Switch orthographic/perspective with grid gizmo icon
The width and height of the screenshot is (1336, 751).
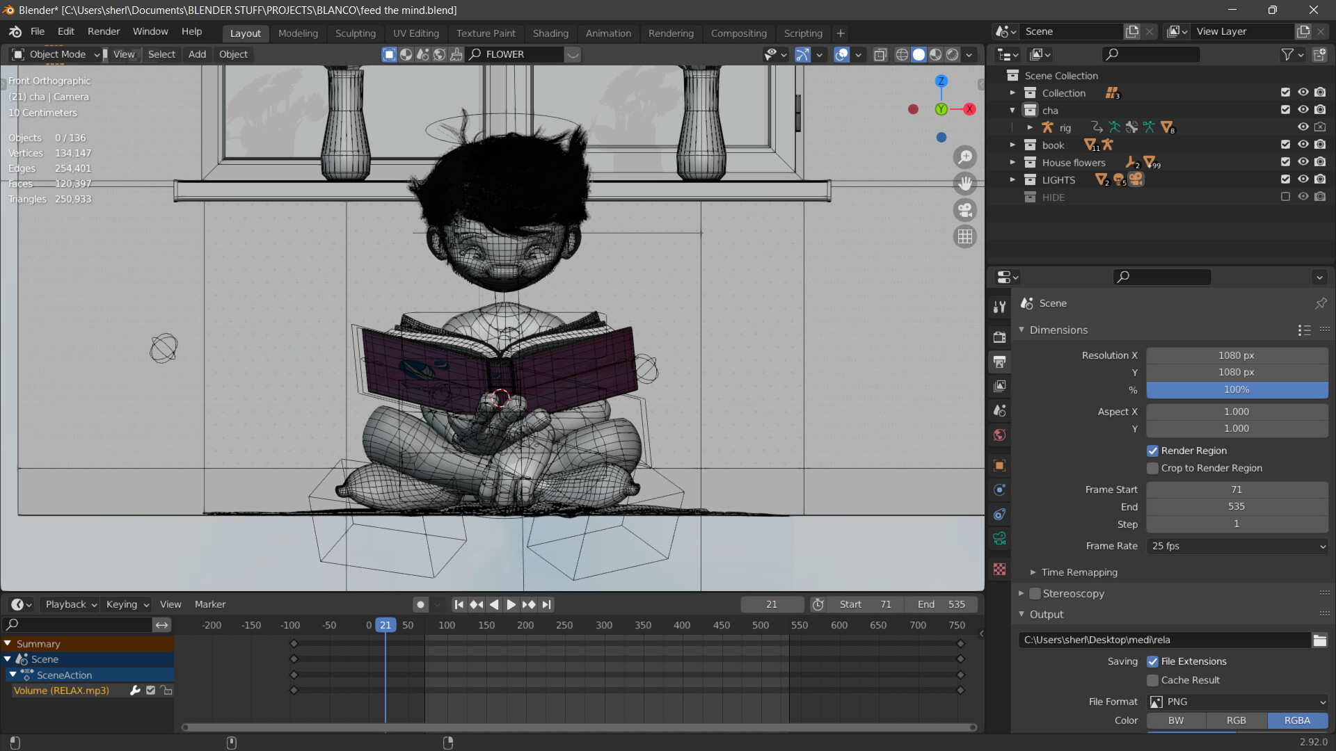[964, 237]
